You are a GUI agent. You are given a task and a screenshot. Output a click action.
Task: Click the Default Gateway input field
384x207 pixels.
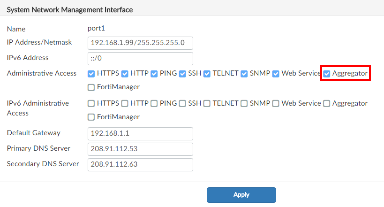(x=140, y=134)
